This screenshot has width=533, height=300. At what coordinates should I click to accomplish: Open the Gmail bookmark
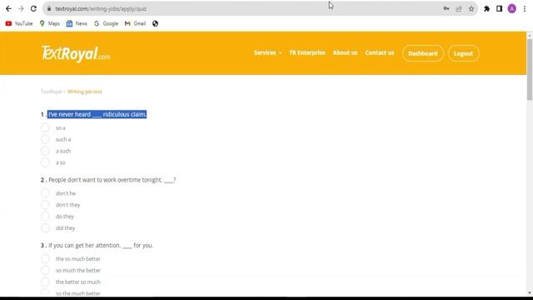135,23
